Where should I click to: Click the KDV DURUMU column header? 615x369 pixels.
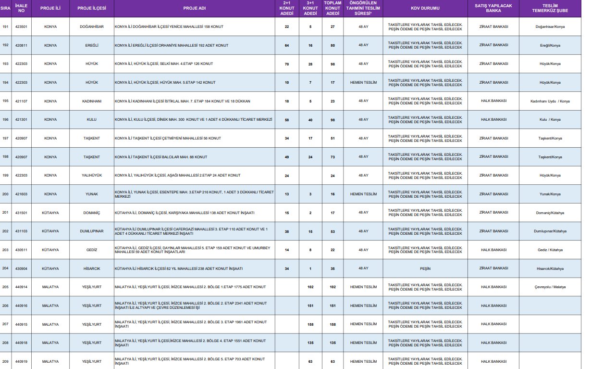(425, 8)
